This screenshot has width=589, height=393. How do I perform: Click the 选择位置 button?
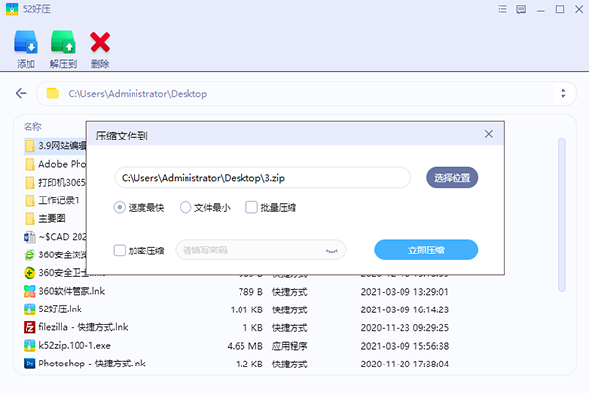click(452, 178)
